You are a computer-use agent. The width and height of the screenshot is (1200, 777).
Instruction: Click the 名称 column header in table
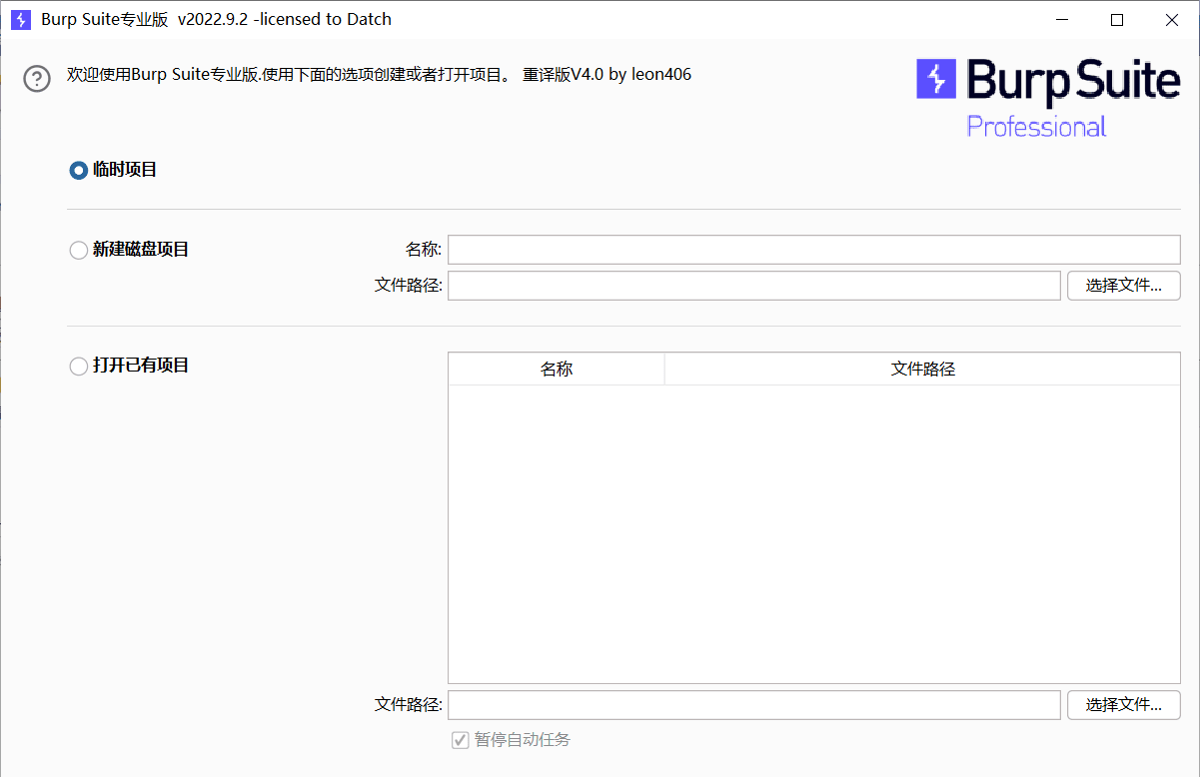click(x=557, y=369)
